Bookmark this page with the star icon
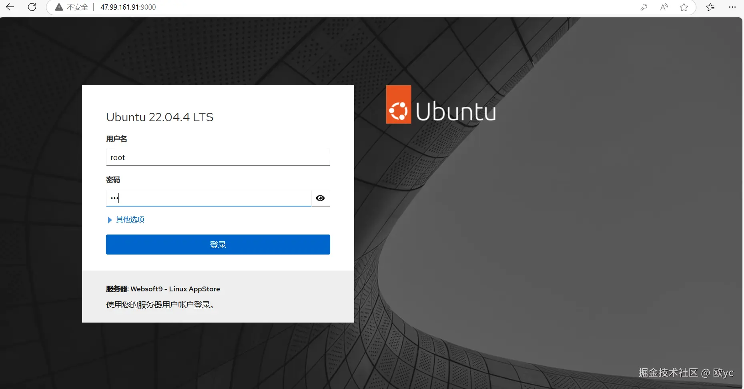This screenshot has width=744, height=389. [x=684, y=7]
